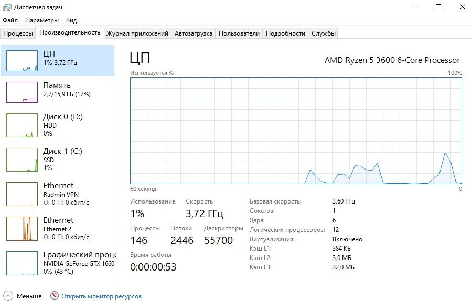Select the Графический процессор mini graph
The height and width of the screenshot is (304, 472).
[22, 263]
